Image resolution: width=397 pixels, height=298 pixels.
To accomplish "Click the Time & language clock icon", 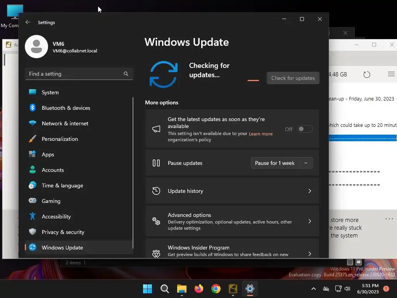I will (33, 185).
